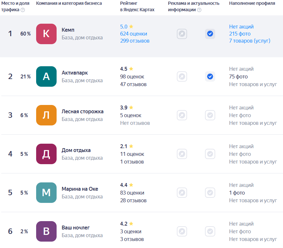Click help icon next to traffic share header
The width and height of the screenshot is (283, 248).
tap(23, 10)
